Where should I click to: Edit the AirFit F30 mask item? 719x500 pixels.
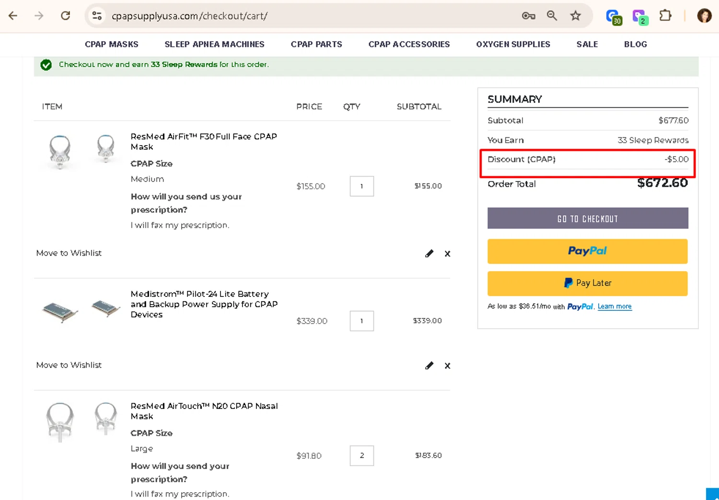point(429,253)
